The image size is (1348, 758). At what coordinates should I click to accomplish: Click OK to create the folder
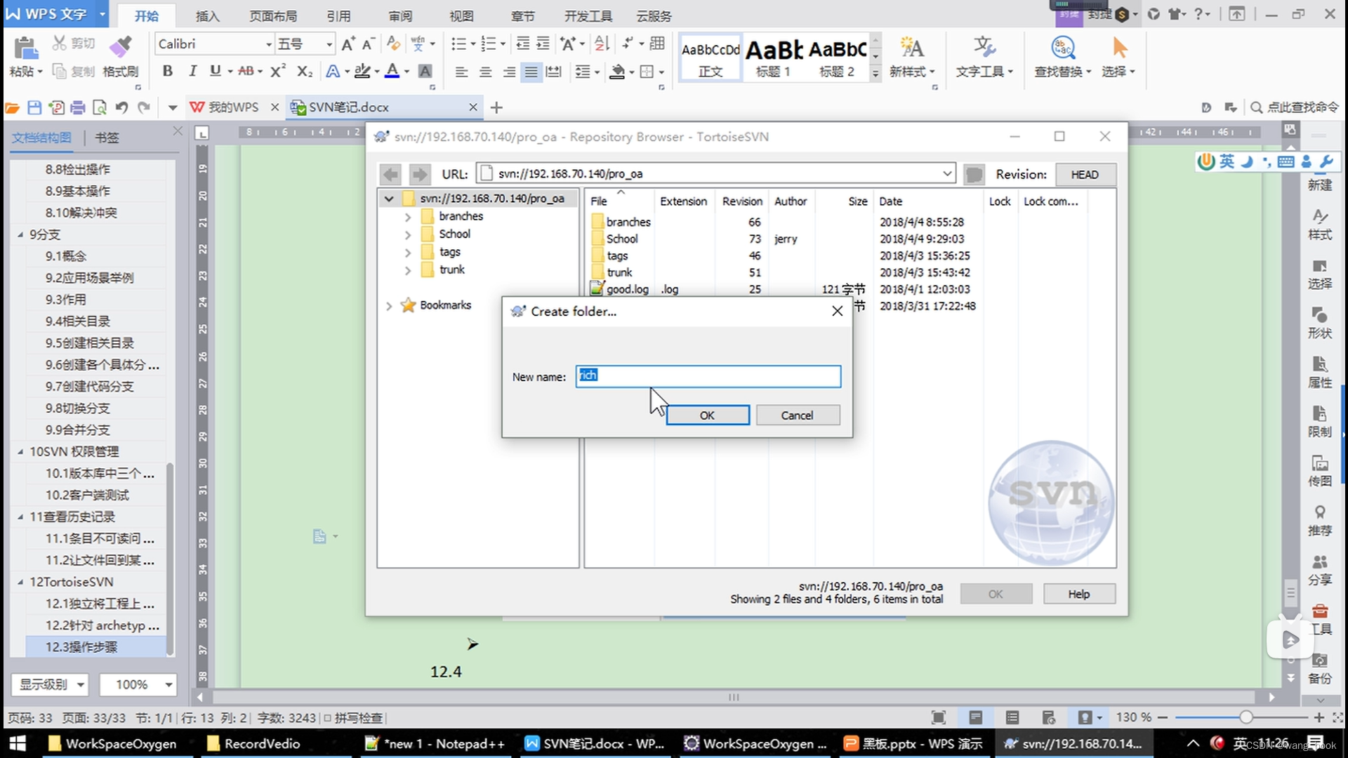[706, 415]
